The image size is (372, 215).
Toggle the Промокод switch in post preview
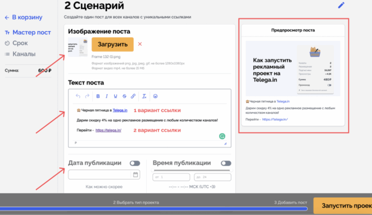pos(329,85)
